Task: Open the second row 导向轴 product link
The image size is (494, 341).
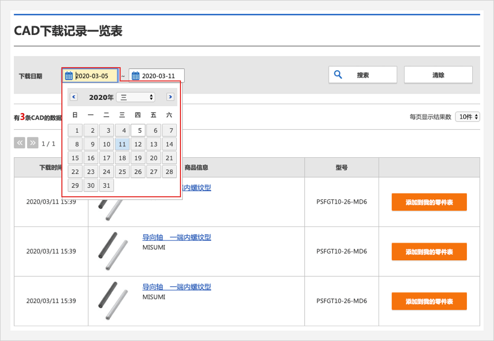Action: (176, 237)
